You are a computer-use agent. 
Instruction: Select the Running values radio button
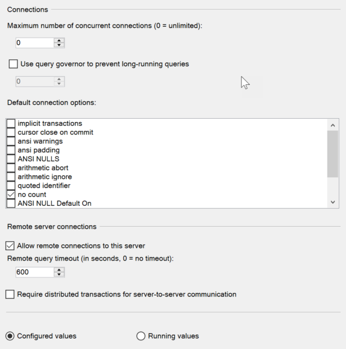coord(141,336)
